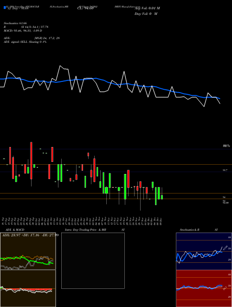Click the blue stochastics chart panel
The image size is (232, 307).
[x=204, y=251]
